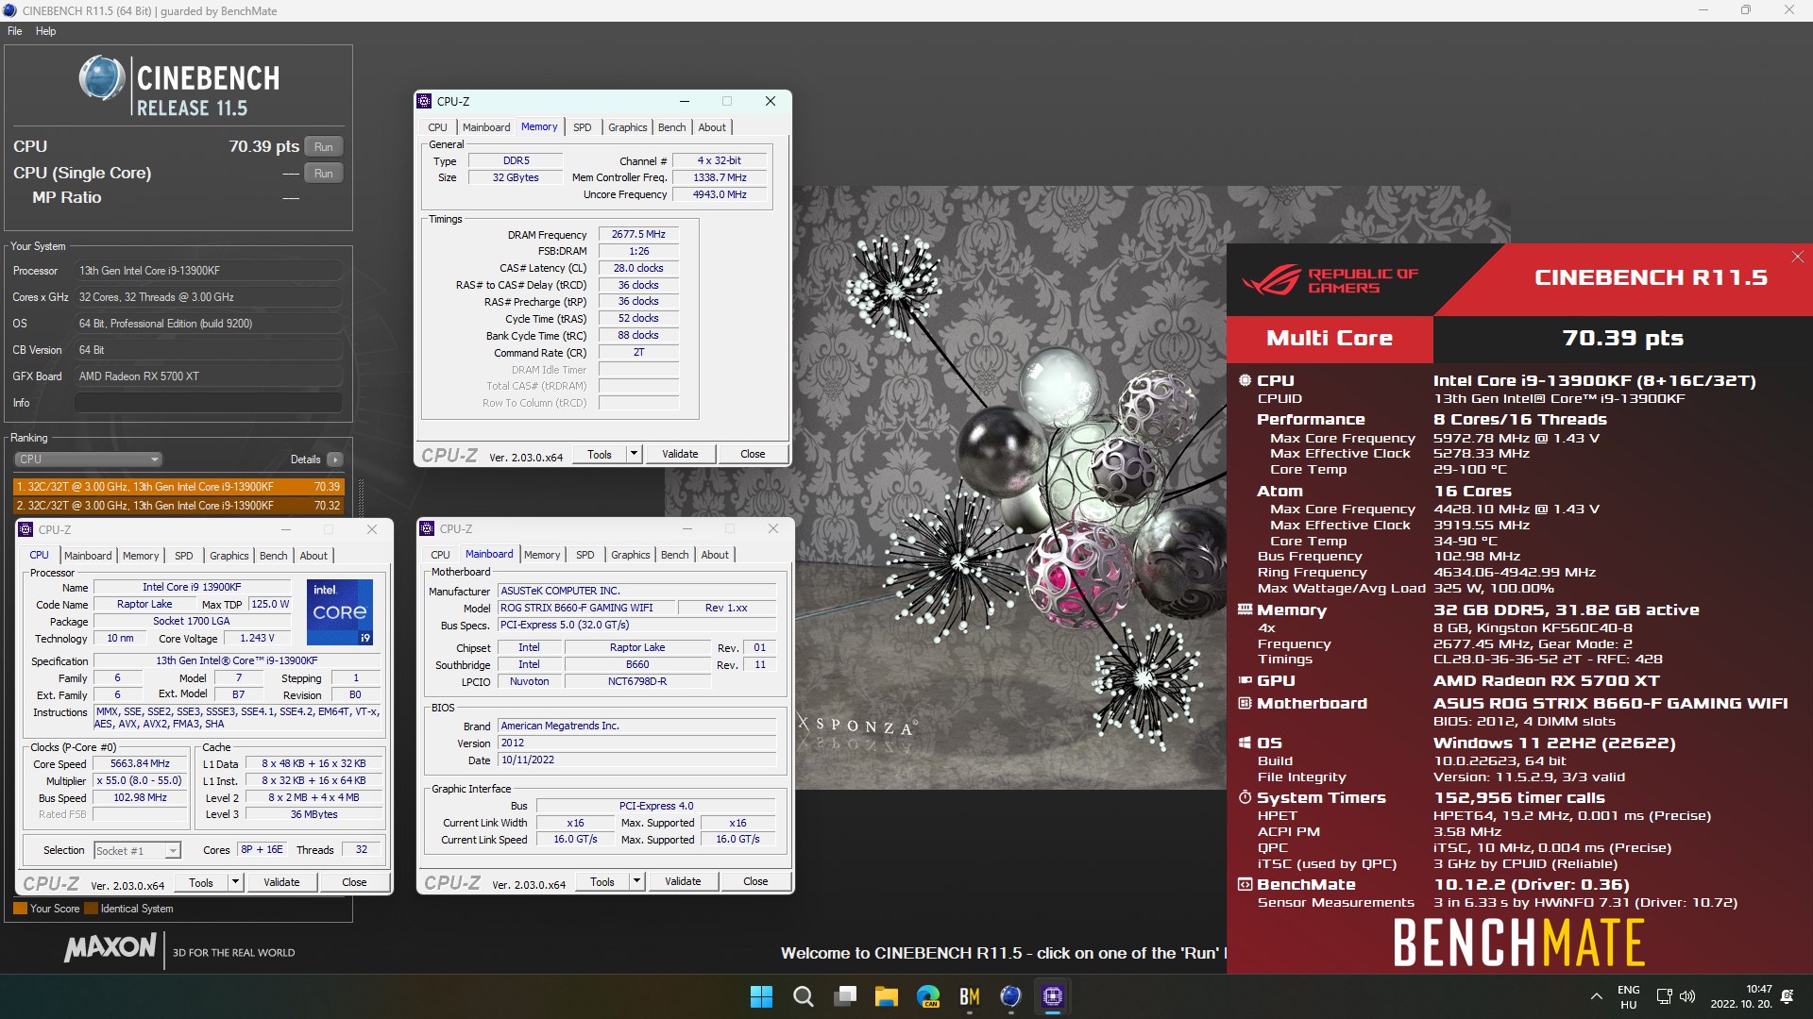Expand Tools dropdown arrow in Memory CPU-Z
The height and width of the screenshot is (1019, 1813).
click(x=635, y=454)
